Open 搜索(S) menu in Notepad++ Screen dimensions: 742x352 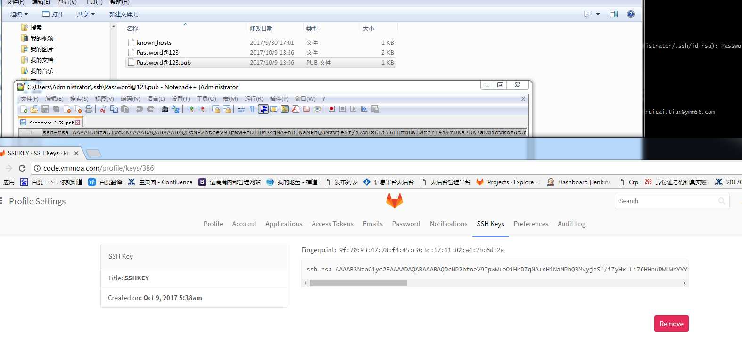(79, 99)
